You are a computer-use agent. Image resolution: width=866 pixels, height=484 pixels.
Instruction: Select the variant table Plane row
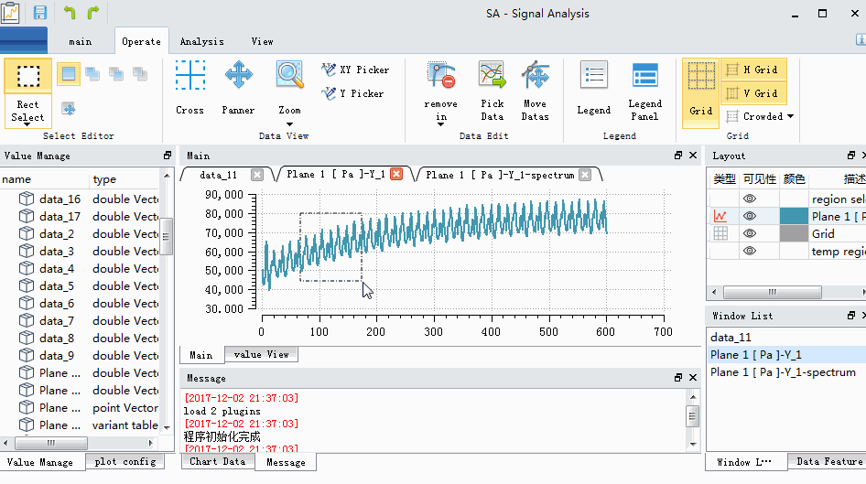(80, 425)
